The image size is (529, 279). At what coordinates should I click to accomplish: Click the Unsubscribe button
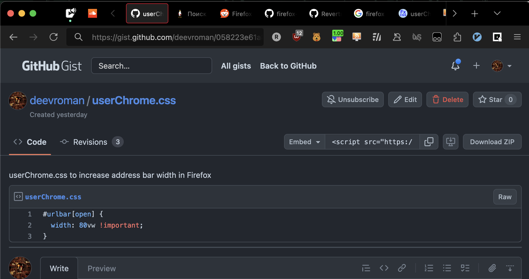[x=353, y=99]
